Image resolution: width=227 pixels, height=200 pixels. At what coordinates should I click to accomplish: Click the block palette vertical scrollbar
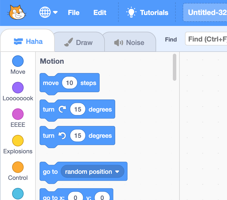pos(174,67)
